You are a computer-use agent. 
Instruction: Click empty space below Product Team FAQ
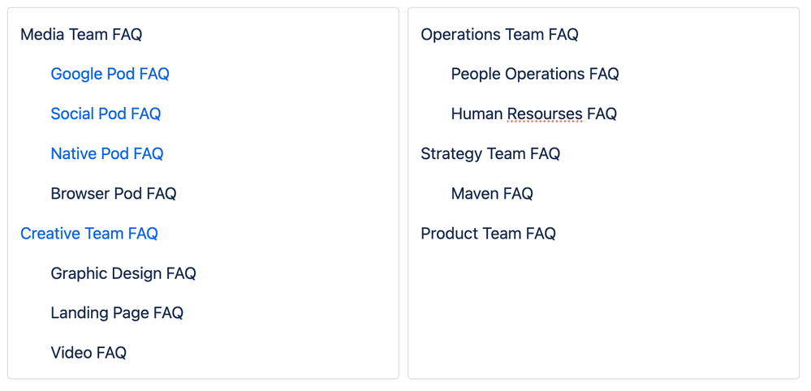click(x=603, y=310)
